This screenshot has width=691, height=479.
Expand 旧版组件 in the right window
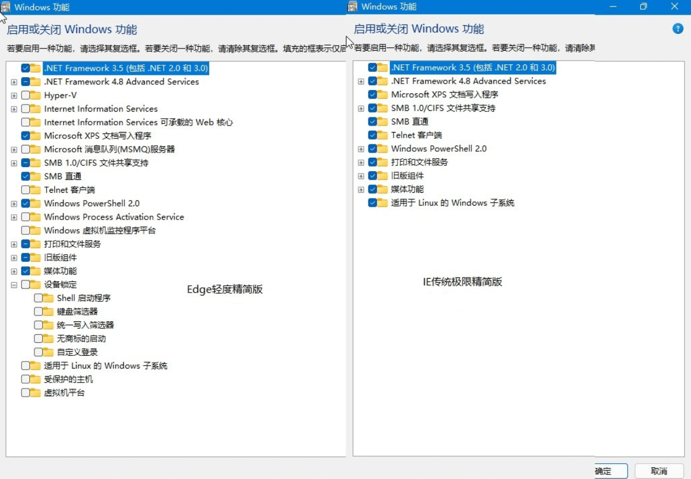[361, 176]
